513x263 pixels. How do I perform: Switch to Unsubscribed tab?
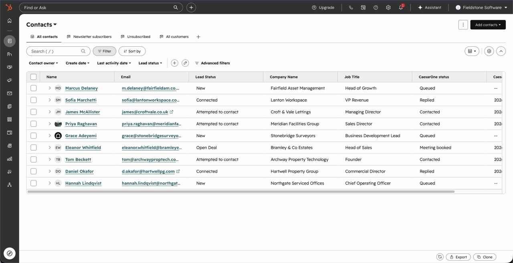[135, 37]
